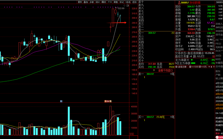The height and width of the screenshot is (139, 223).
Task: Click the 跌停 price 246.39
Action: pyautogui.click(x=211, y=33)
